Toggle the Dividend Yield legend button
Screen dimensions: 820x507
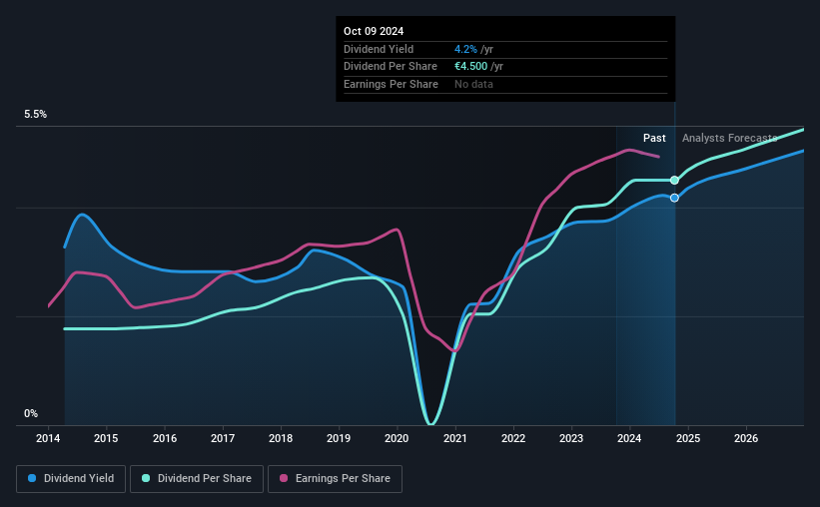[71, 479]
